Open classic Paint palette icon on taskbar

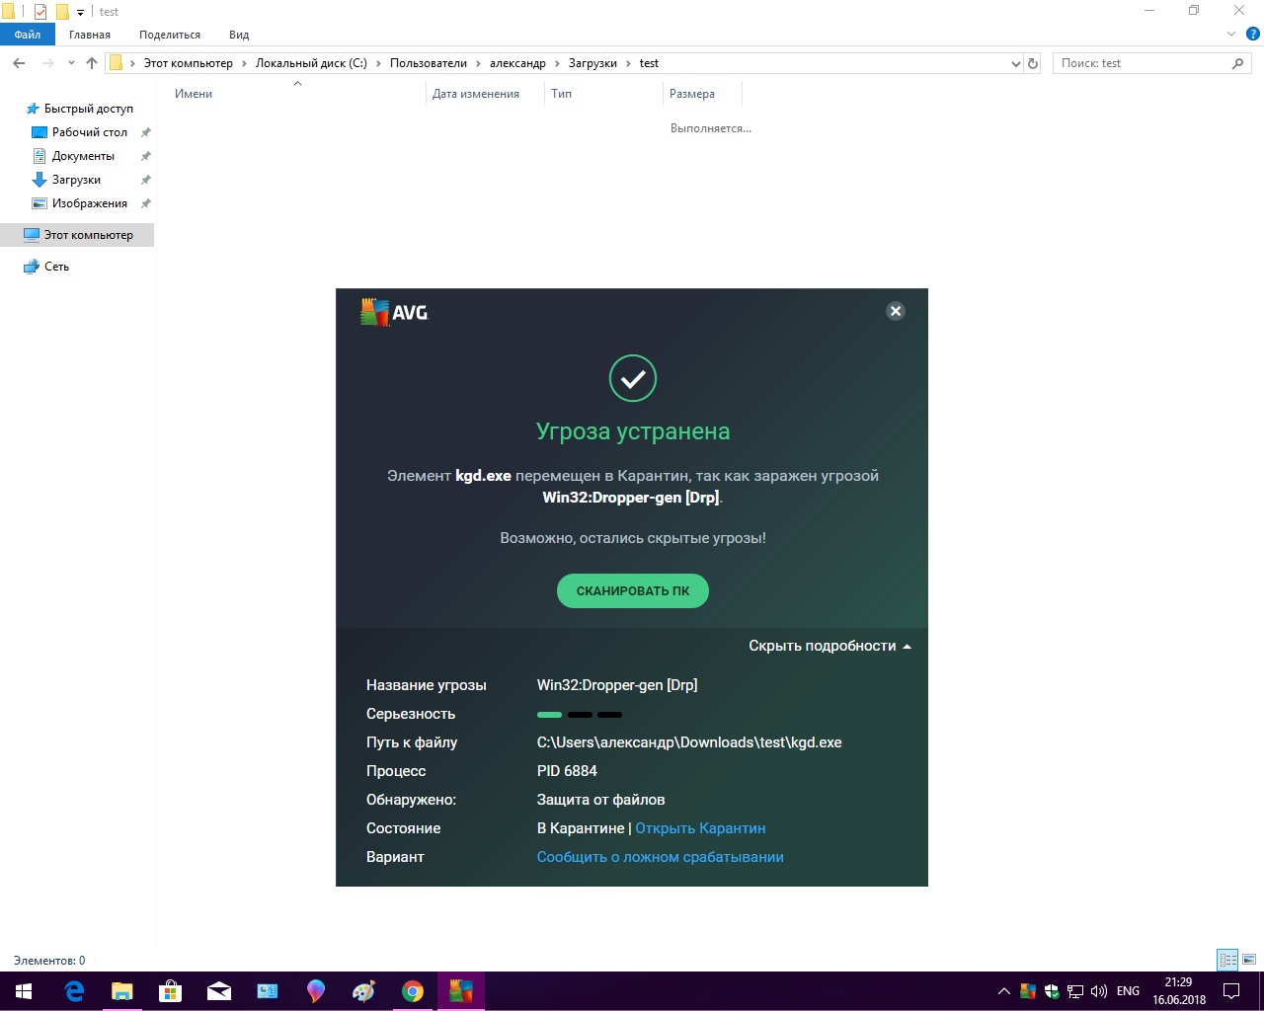click(x=364, y=991)
